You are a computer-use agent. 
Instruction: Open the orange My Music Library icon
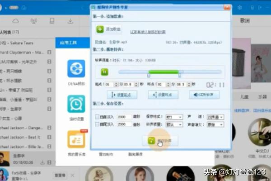(76, 139)
